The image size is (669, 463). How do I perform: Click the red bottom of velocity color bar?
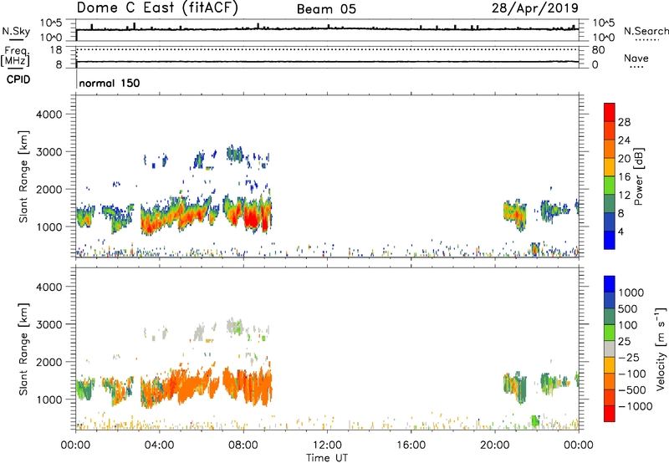pos(610,414)
